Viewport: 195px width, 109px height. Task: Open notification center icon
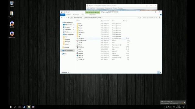(183, 107)
